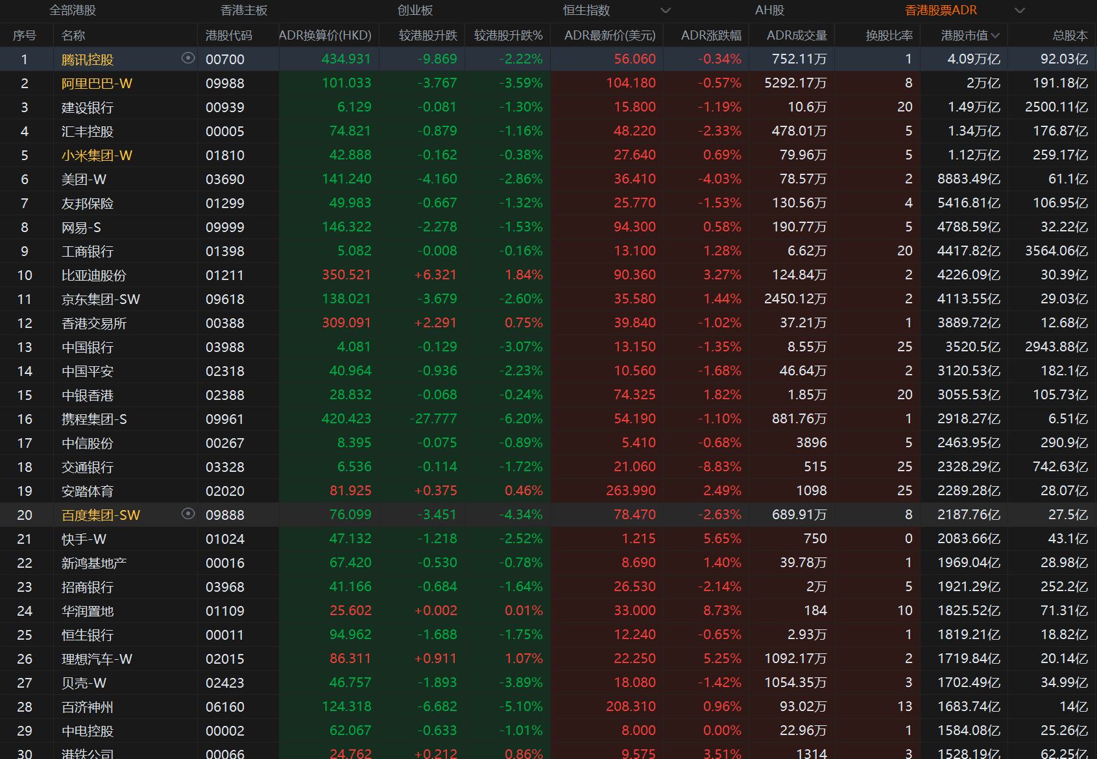Screen dimensions: 1097x759
Task: Select the 快手-W stock name
Action: pyautogui.click(x=84, y=539)
